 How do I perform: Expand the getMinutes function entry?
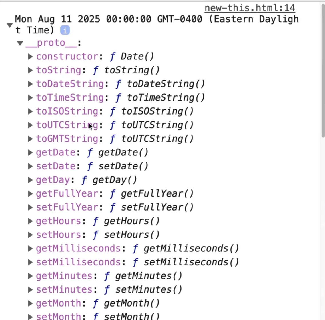[x=30, y=276]
